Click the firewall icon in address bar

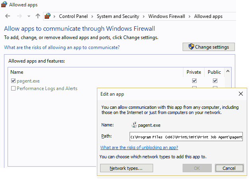point(47,16)
